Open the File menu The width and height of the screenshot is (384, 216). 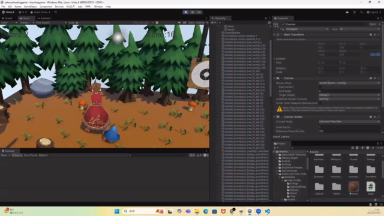coord(3,7)
